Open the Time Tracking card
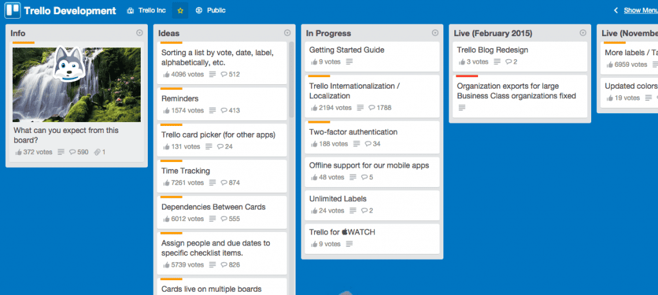Image resolution: width=658 pixels, height=295 pixels. 222,176
